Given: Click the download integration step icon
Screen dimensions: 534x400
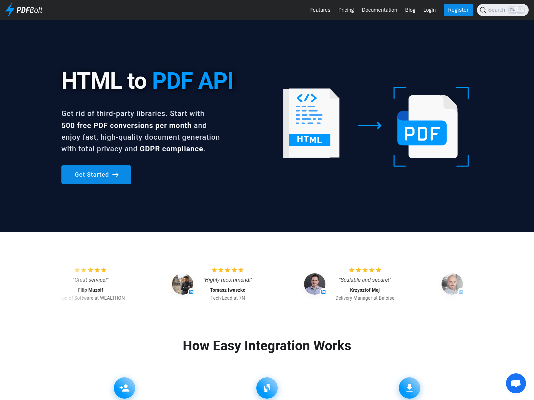Looking at the screenshot, I should click(x=409, y=388).
